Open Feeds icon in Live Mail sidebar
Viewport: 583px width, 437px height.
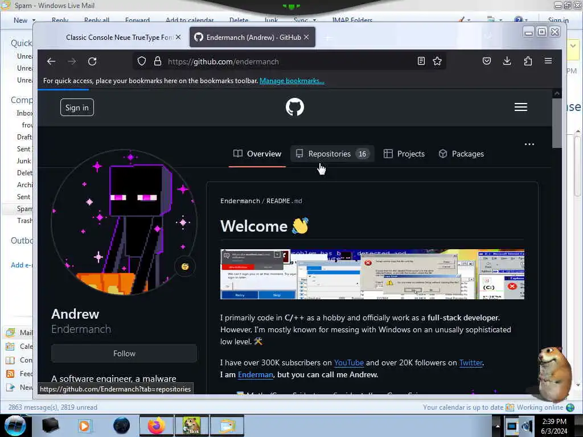pyautogui.click(x=10, y=374)
